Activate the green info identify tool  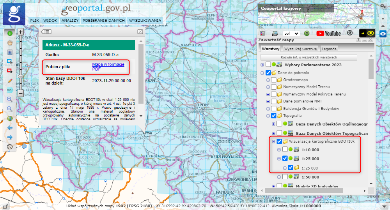pos(10,33)
